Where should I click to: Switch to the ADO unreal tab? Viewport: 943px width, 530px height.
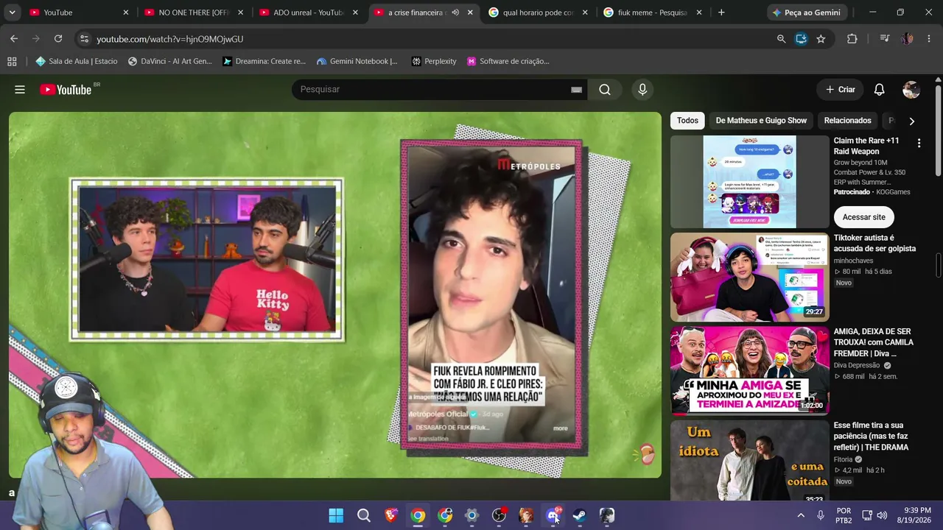[309, 13]
